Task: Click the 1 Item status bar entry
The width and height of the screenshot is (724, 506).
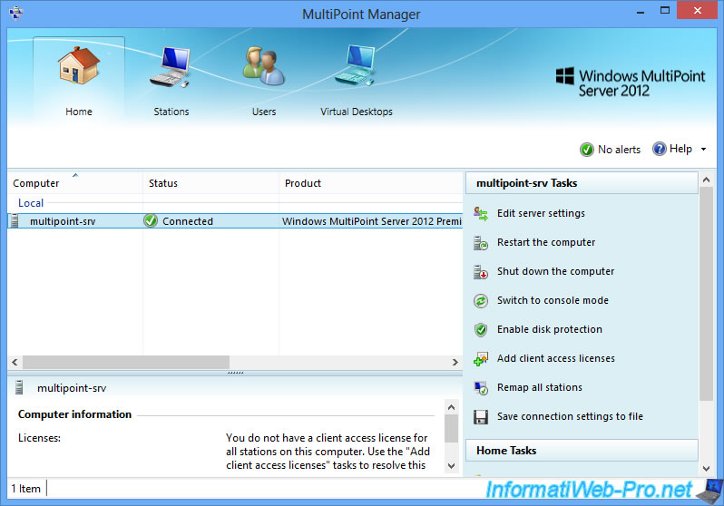Action: [25, 489]
